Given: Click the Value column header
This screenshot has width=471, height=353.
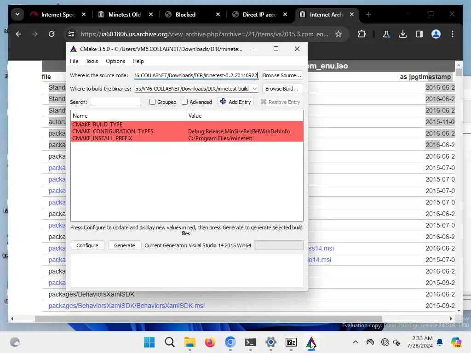Looking at the screenshot, I should tap(245, 115).
